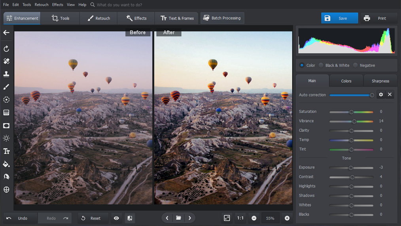Screen dimensions: 401x226
Task: Select the Black & White radio button
Action: click(321, 65)
